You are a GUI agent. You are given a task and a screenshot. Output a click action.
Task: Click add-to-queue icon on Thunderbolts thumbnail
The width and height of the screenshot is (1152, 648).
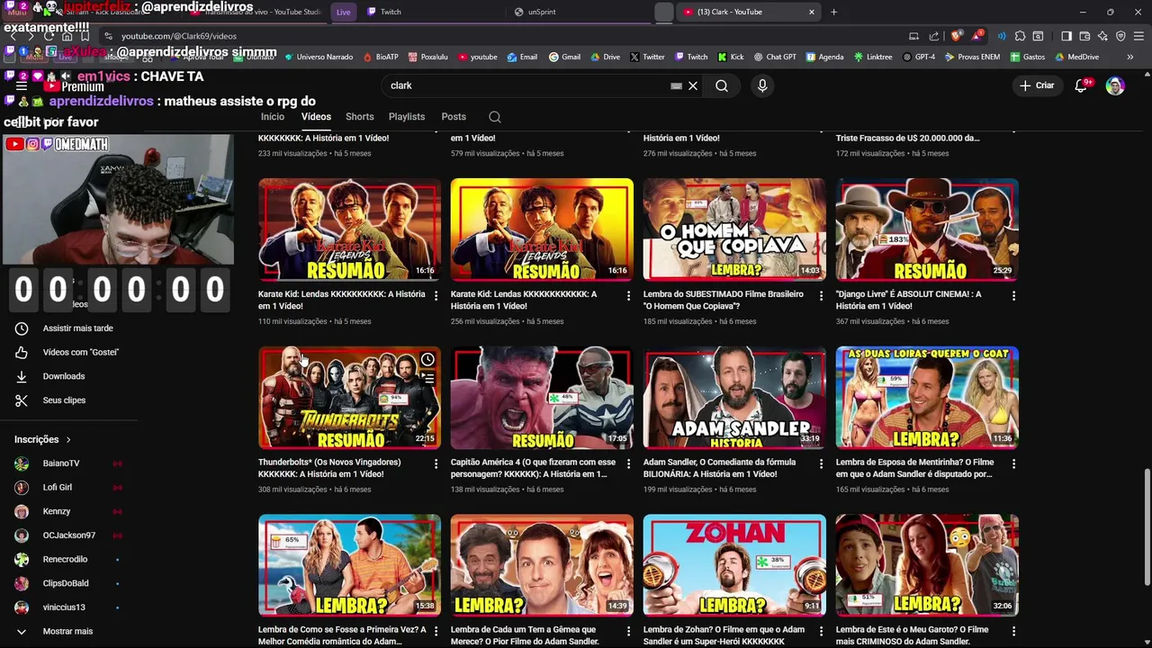(x=427, y=380)
